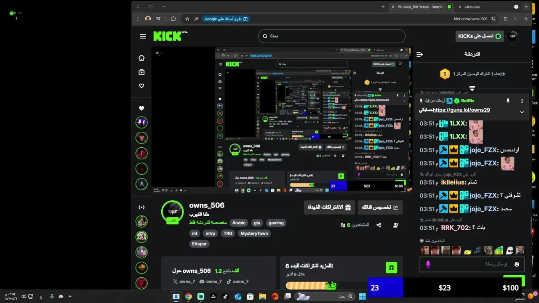The height and width of the screenshot is (303, 539).
Task: Click the chat message input field
Action: point(472,264)
